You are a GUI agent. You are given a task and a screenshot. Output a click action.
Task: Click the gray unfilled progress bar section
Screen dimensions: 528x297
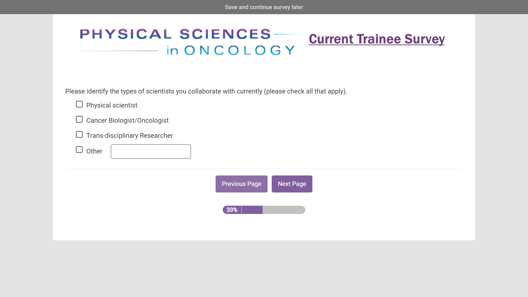coord(284,210)
